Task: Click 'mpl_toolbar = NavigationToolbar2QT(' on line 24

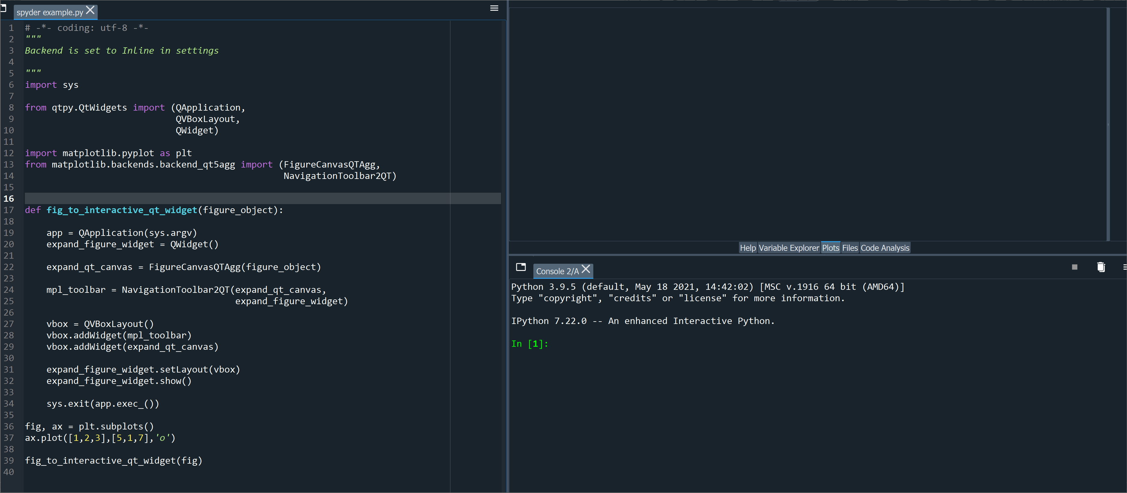Action: (x=141, y=290)
